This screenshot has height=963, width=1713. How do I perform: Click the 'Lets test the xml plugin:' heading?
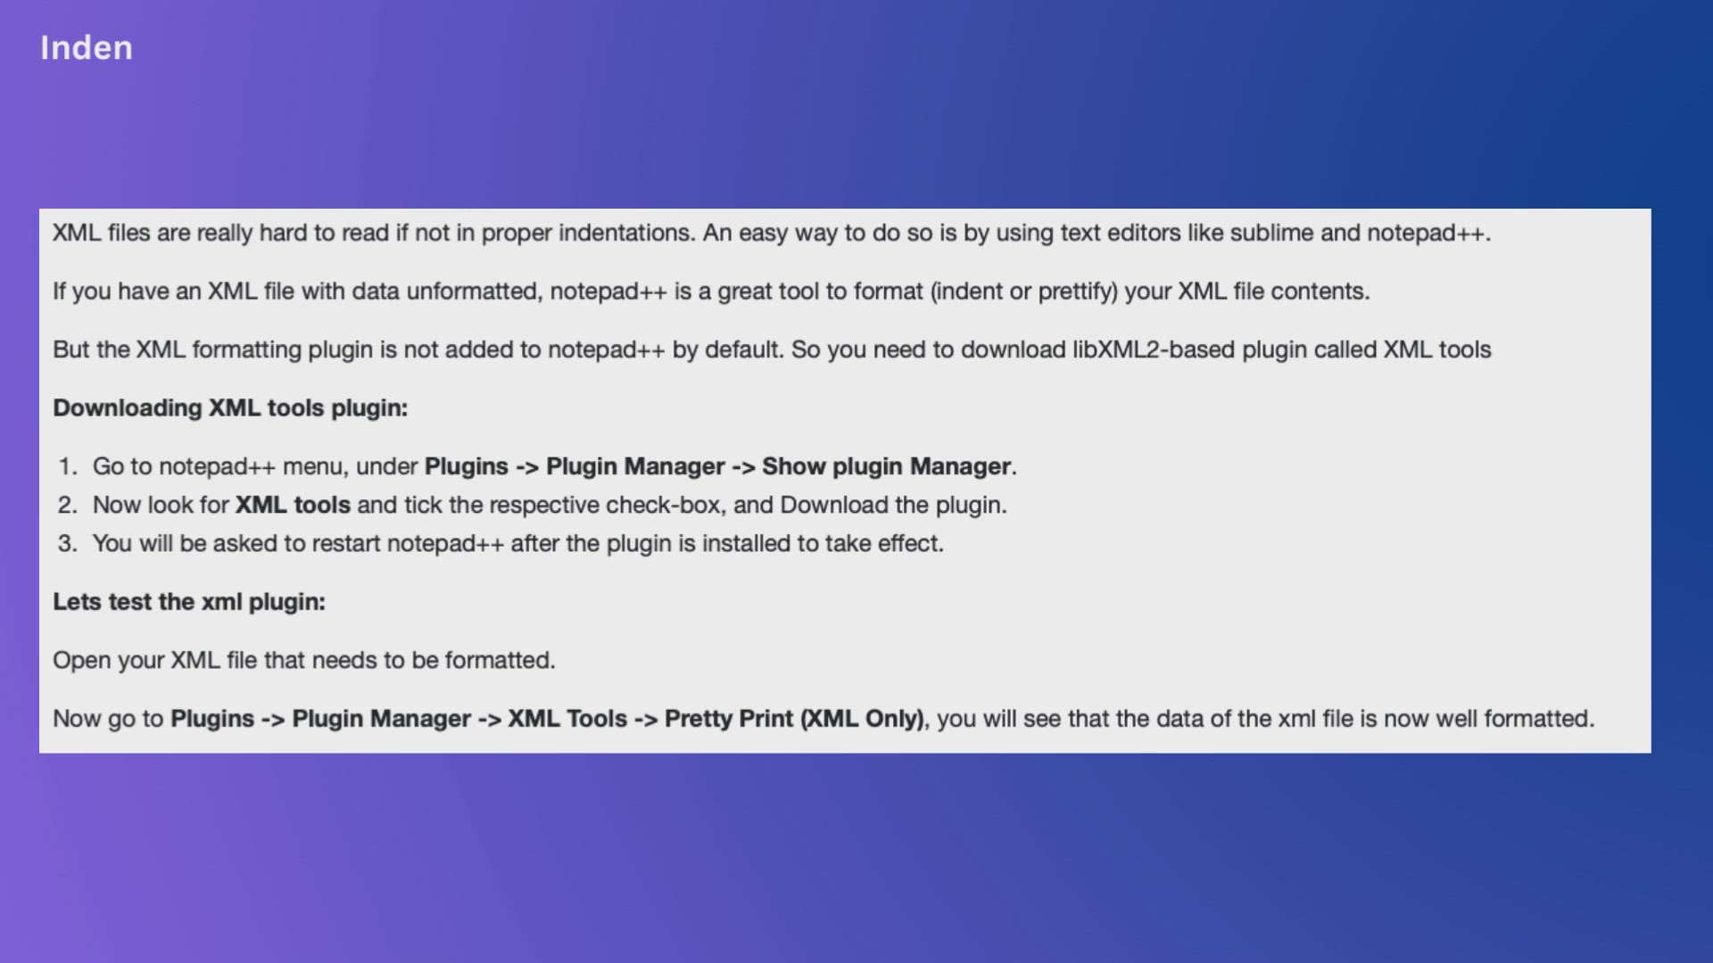point(189,602)
